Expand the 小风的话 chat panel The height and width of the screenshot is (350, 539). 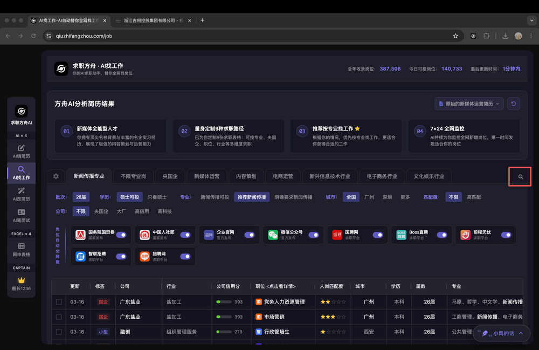(x=501, y=334)
